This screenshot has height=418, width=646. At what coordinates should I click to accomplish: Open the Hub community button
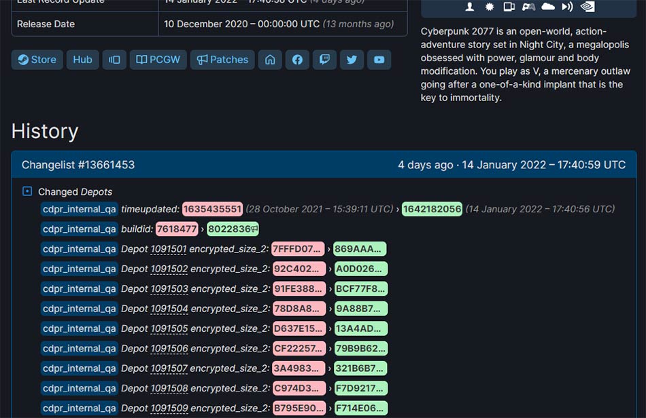click(82, 60)
